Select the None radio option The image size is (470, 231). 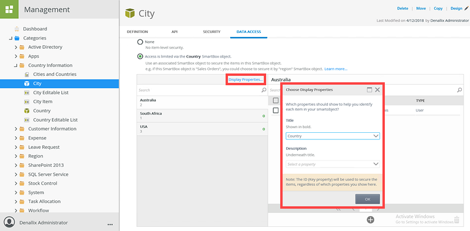(140, 42)
